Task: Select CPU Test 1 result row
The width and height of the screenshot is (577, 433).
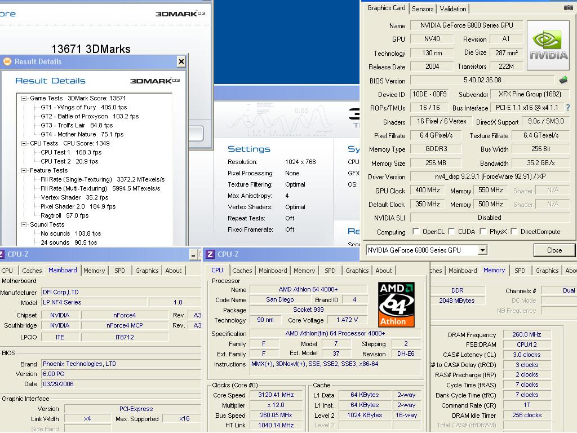Action: click(x=71, y=152)
